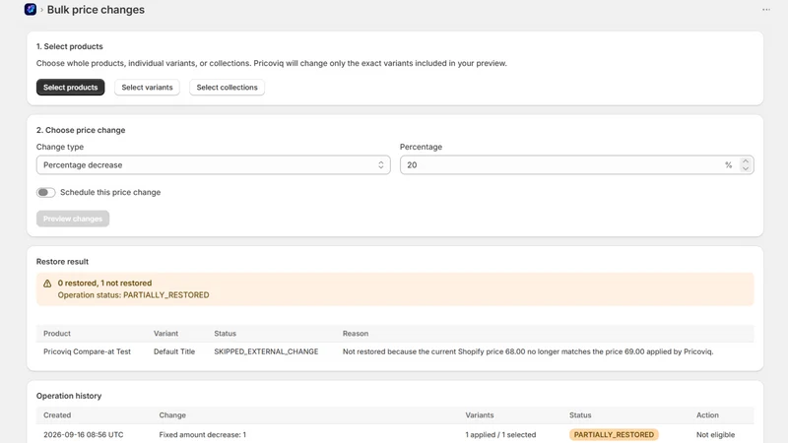The image size is (788, 443).
Task: Click the Status column header in Operation history
Action: point(580,415)
